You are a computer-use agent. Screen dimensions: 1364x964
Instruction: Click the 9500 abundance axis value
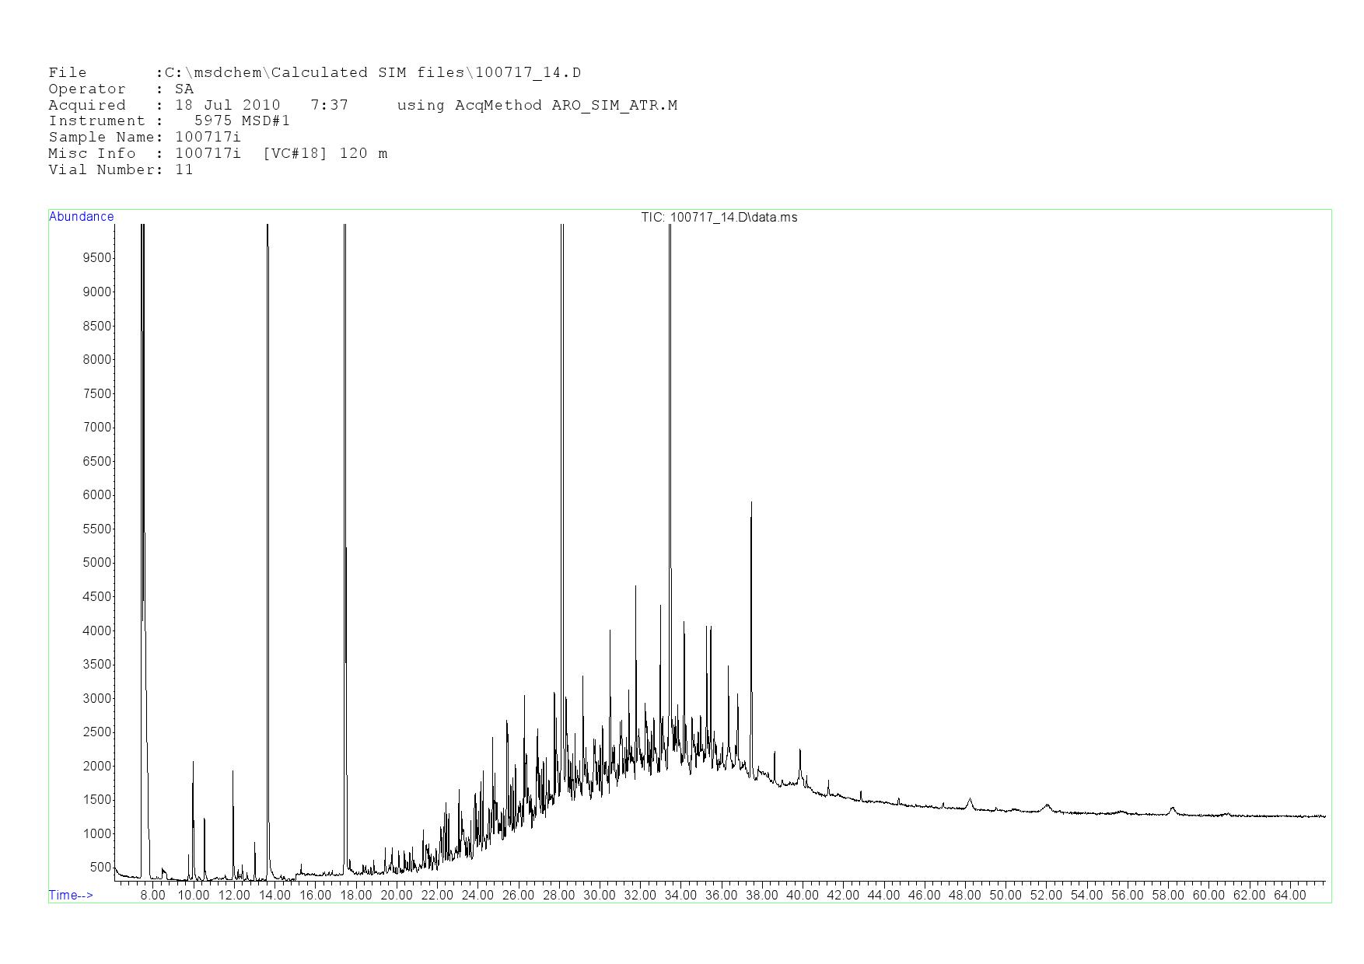[x=96, y=258]
